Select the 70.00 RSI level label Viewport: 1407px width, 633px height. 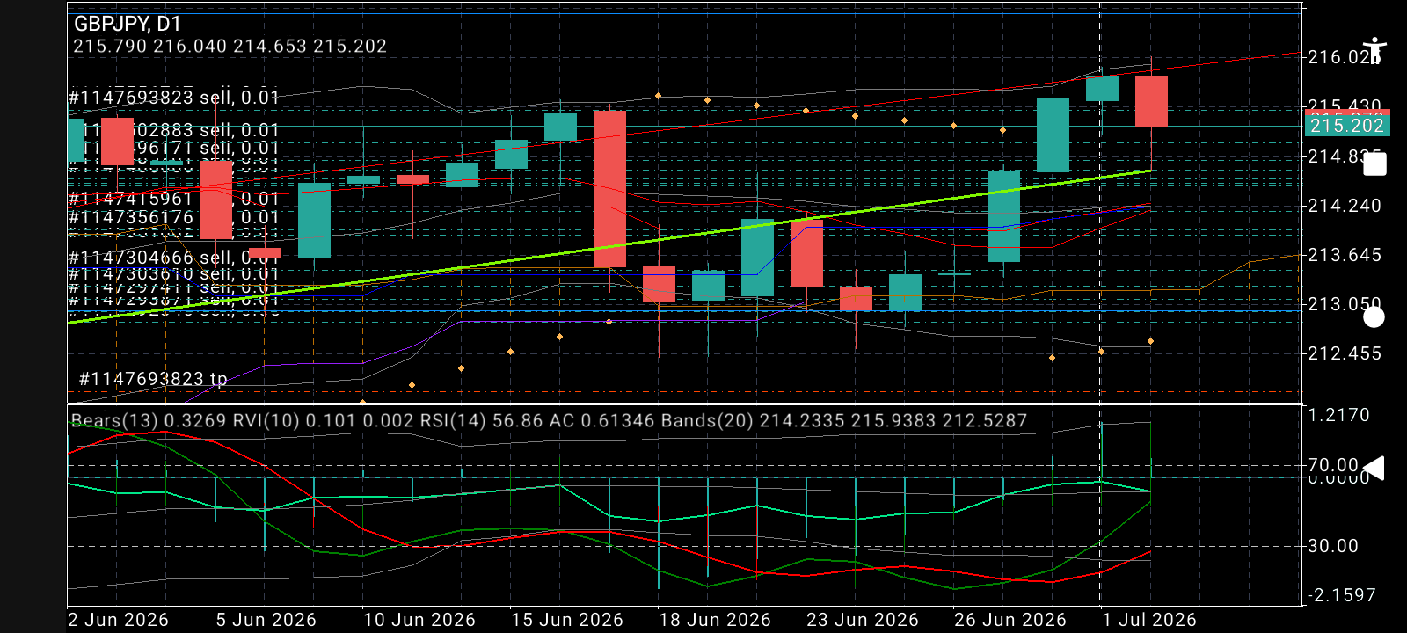tap(1333, 465)
